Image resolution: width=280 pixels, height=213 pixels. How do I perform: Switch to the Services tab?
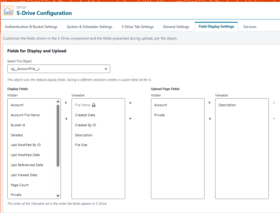pos(250,26)
